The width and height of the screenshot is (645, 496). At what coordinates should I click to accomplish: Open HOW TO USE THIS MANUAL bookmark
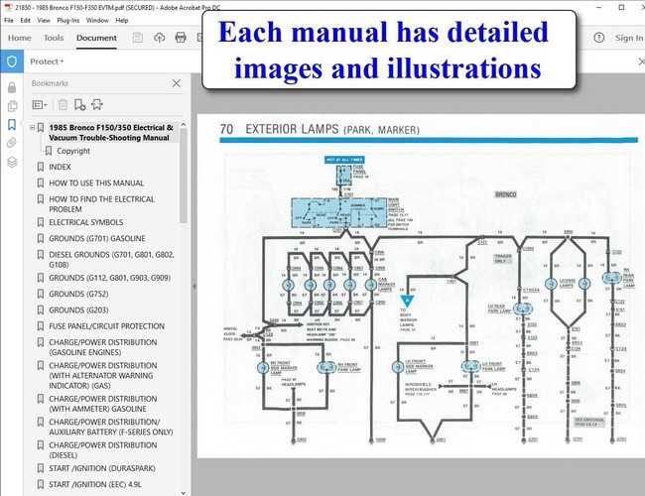coord(96,183)
